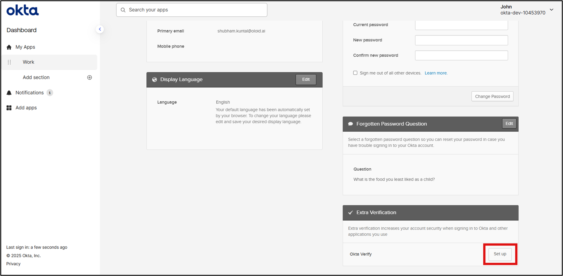Click the Okta Verify label

[x=361, y=254]
